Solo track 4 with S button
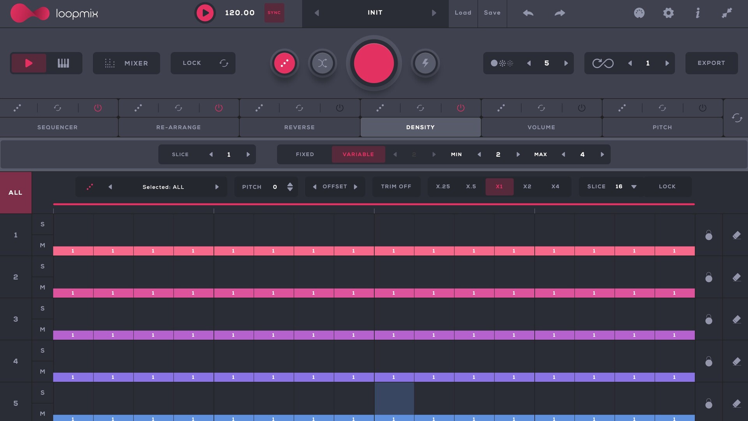This screenshot has height=421, width=748. 42,350
